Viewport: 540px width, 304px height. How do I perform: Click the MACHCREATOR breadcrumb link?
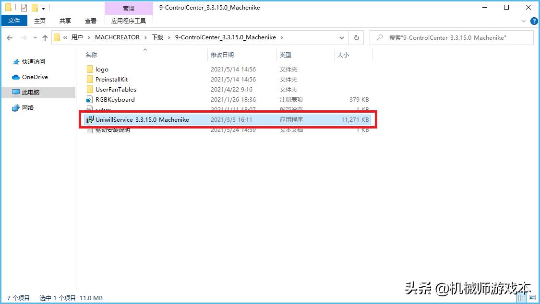coord(118,37)
